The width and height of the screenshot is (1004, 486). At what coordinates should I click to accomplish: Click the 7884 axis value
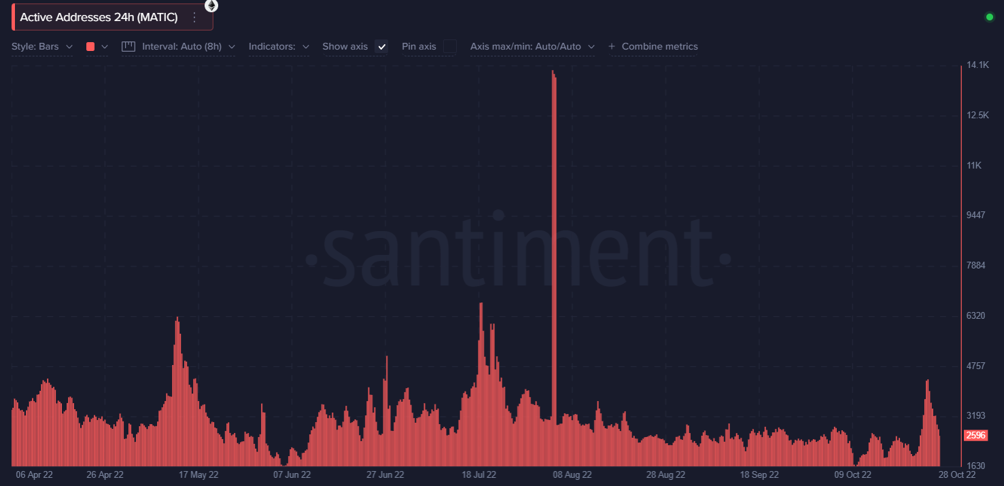point(976,266)
